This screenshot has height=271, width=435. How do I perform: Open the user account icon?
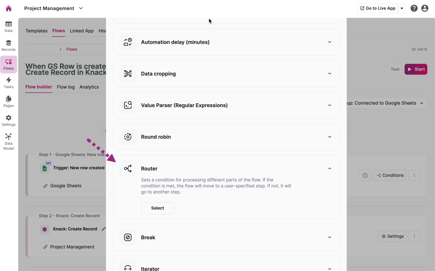[x=425, y=8]
